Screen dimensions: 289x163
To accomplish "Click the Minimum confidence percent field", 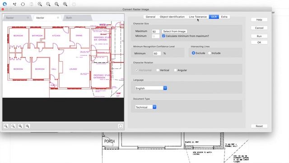I will pos(157,53).
